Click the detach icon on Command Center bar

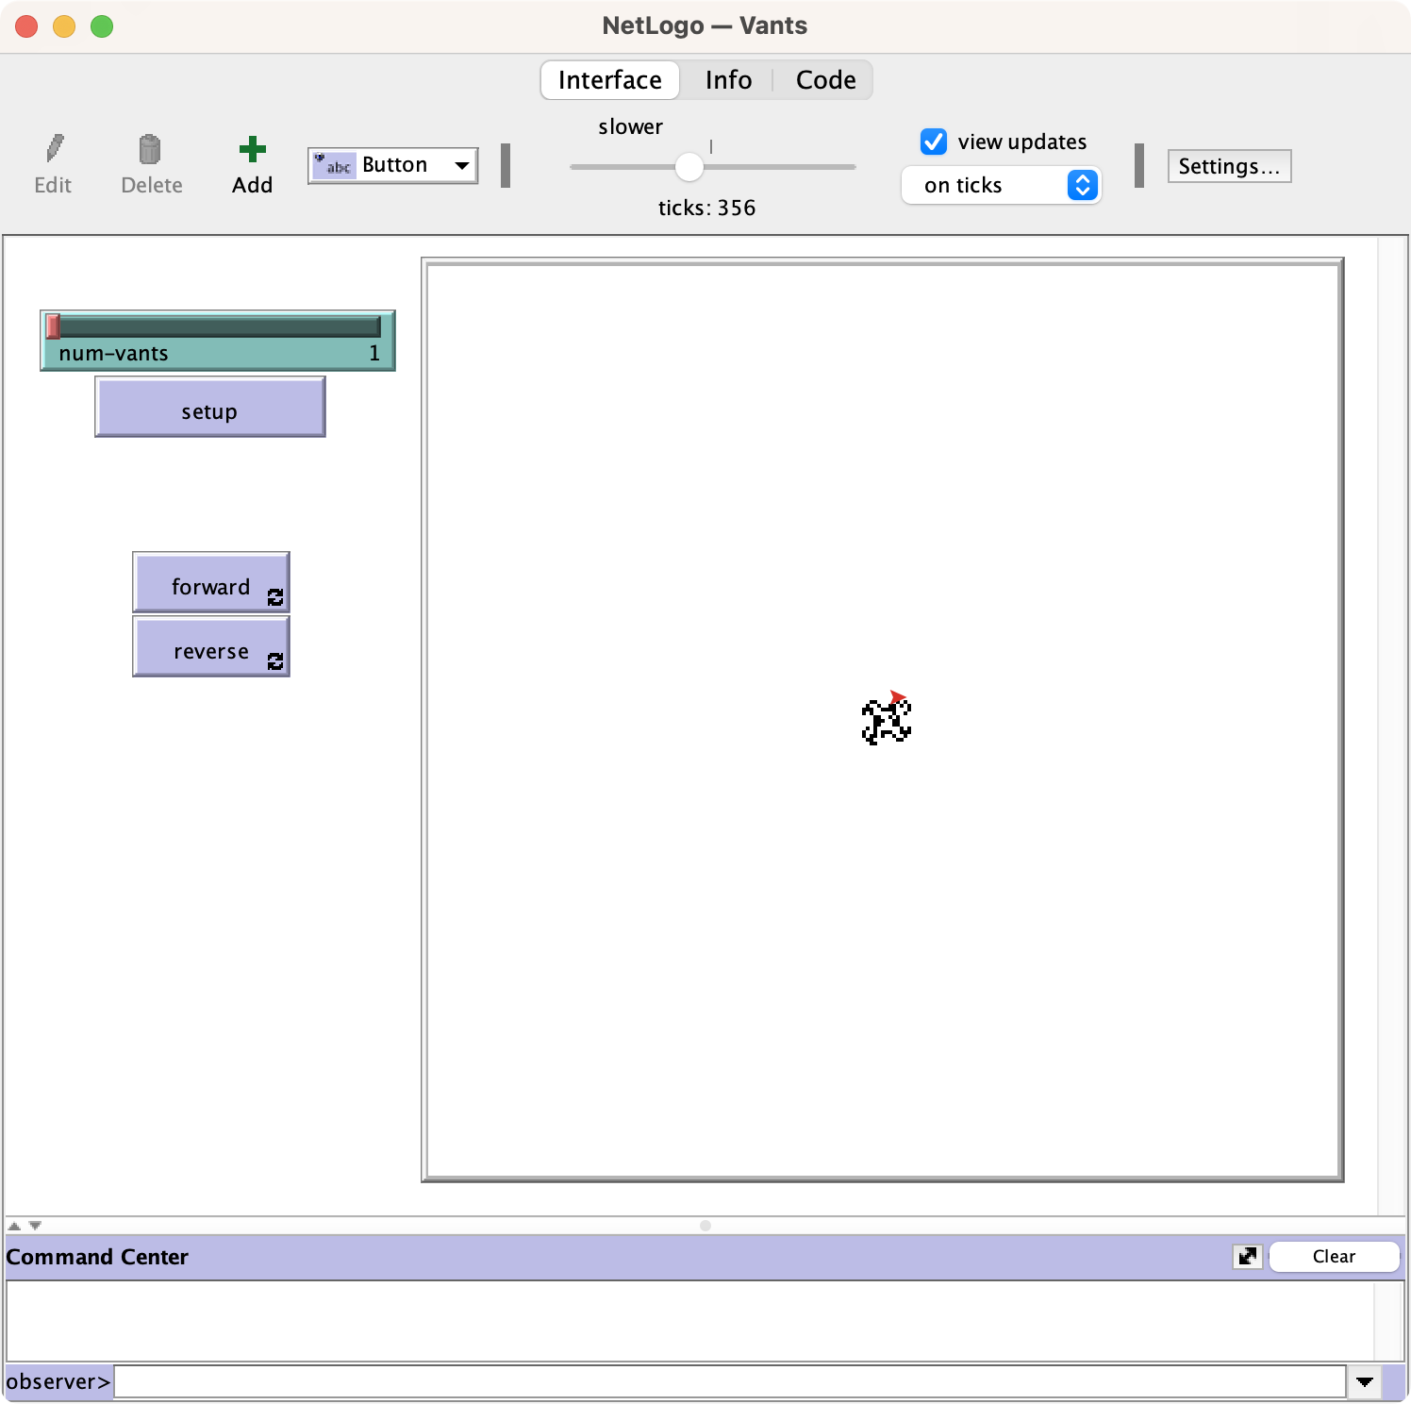click(x=1247, y=1256)
